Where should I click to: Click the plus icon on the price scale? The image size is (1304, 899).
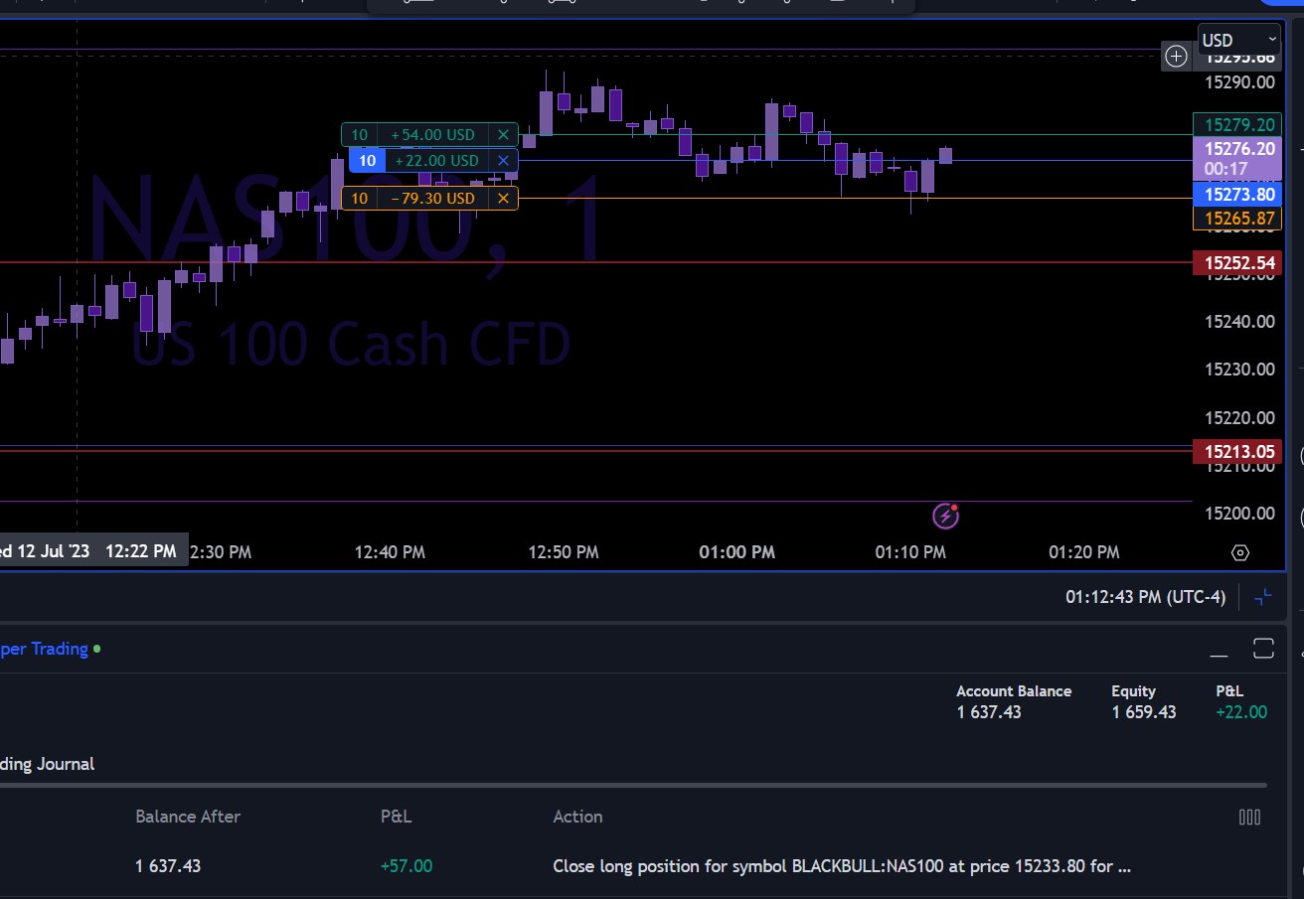[x=1176, y=57]
